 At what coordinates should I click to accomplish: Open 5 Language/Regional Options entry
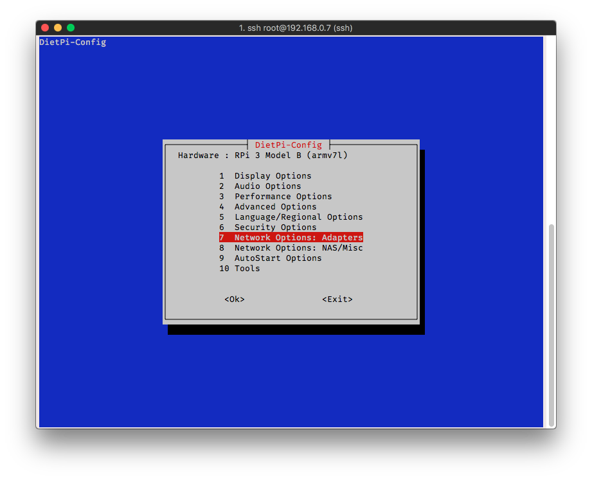291,217
